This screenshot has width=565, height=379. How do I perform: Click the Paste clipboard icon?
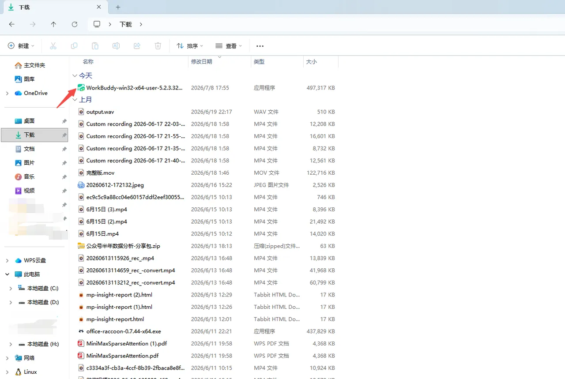click(x=95, y=46)
